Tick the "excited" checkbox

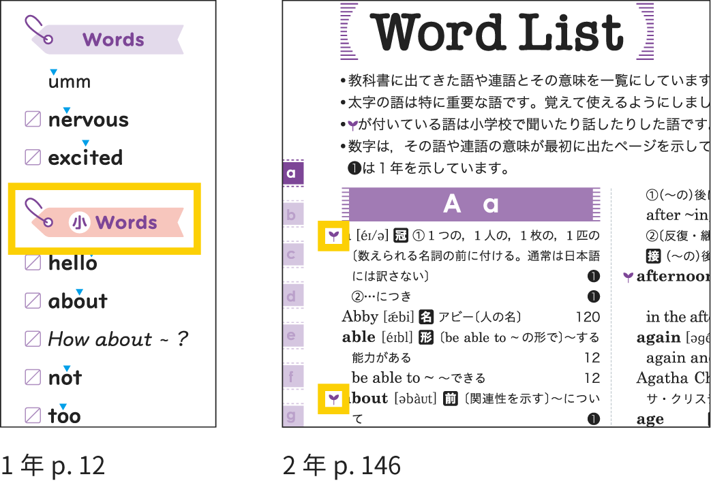point(33,157)
